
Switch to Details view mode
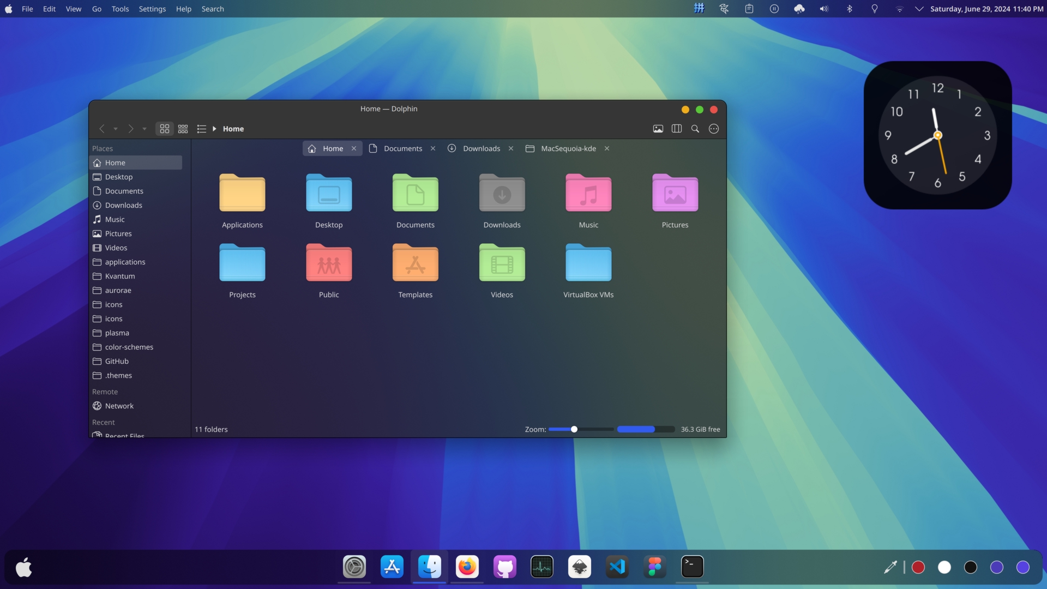(x=201, y=129)
